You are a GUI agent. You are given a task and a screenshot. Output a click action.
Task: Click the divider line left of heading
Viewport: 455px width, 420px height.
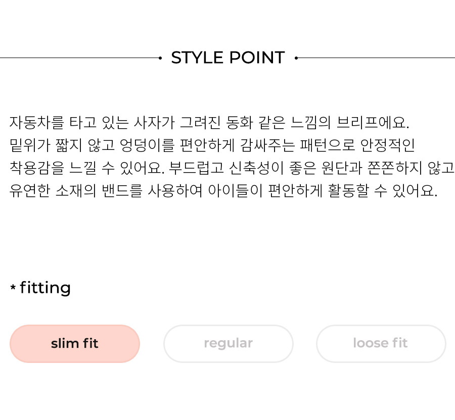pyautogui.click(x=79, y=58)
